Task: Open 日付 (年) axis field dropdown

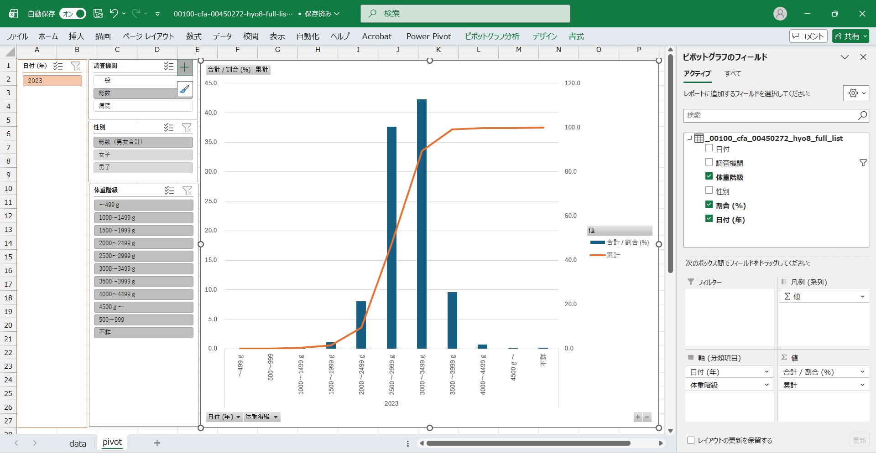Action: 766,372
